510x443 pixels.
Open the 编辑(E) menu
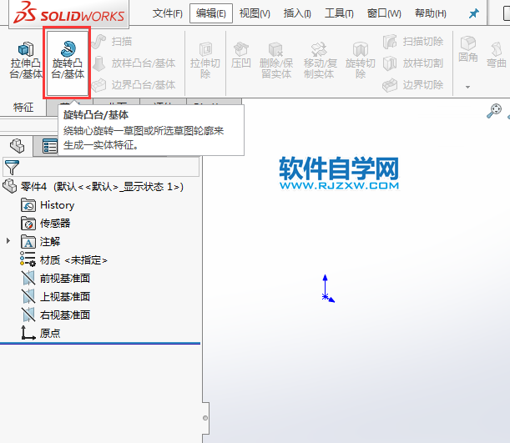pyautogui.click(x=211, y=13)
